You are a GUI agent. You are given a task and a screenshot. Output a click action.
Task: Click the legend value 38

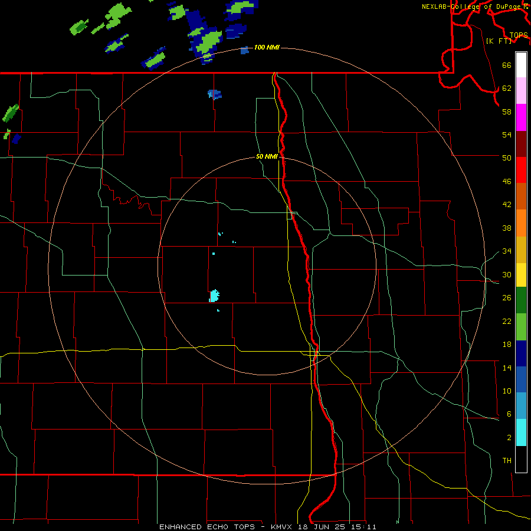[507, 228]
